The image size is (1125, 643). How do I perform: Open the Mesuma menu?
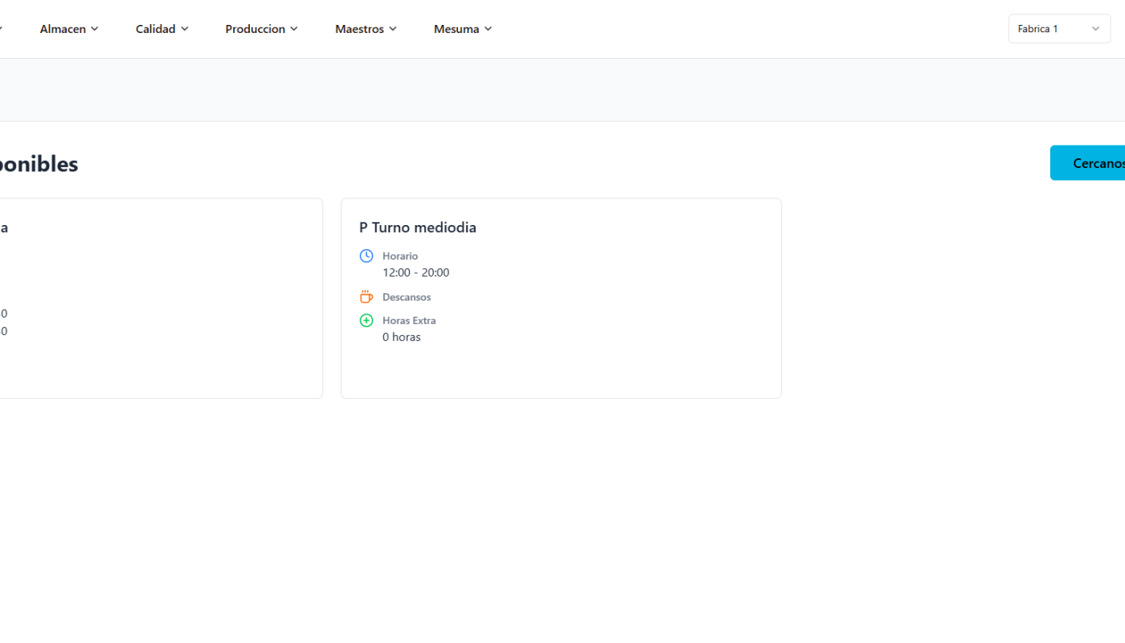[463, 29]
